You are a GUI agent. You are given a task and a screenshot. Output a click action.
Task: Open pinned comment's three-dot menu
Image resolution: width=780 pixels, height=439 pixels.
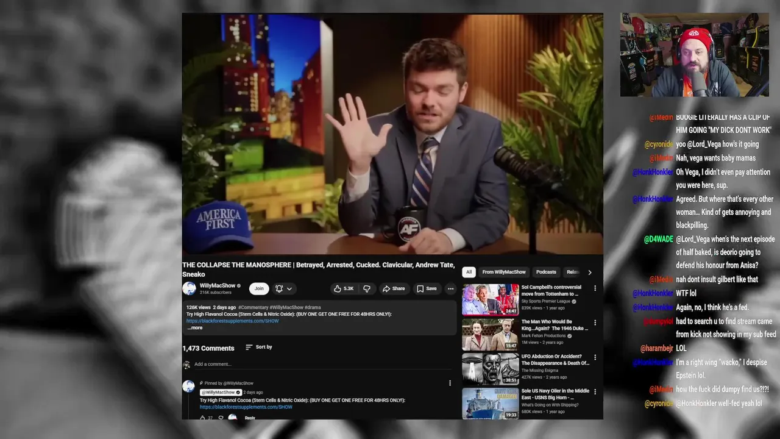[450, 383]
